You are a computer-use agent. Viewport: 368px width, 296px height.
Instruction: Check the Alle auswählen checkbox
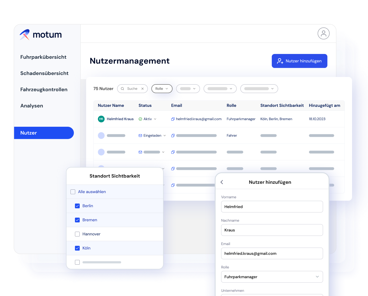point(73,192)
